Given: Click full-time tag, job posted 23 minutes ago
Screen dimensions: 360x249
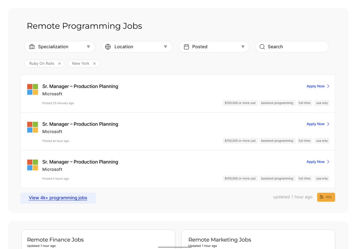Looking at the screenshot, I should click(x=304, y=103).
